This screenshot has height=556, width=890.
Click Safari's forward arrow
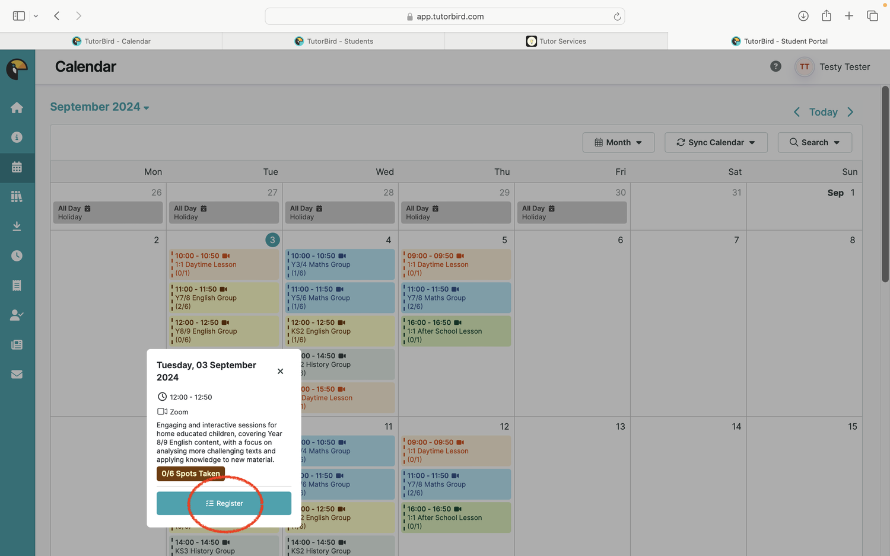coord(78,16)
